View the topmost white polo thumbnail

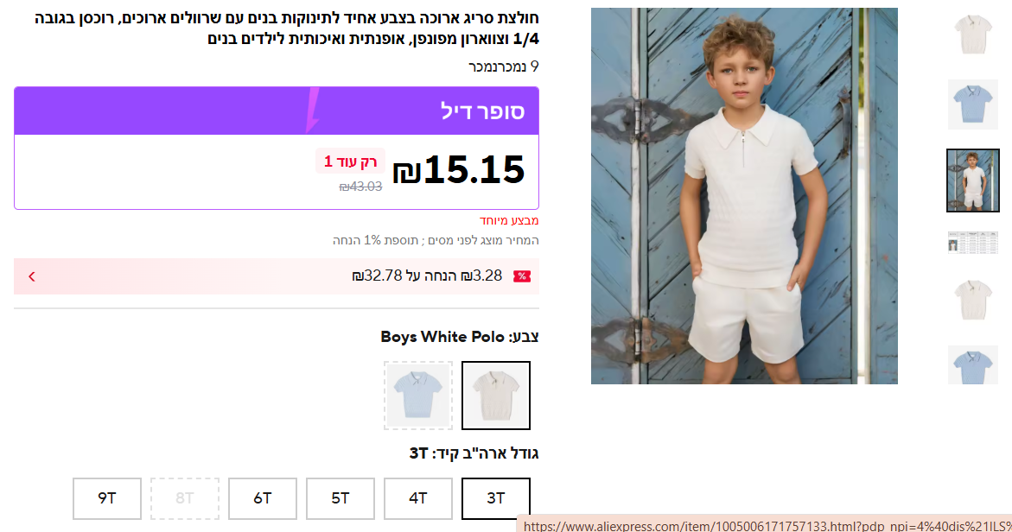pyautogui.click(x=973, y=35)
